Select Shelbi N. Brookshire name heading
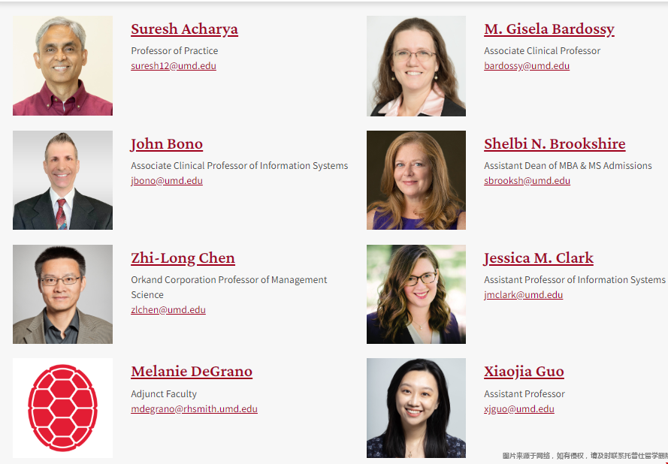The image size is (668, 464). [x=555, y=144]
